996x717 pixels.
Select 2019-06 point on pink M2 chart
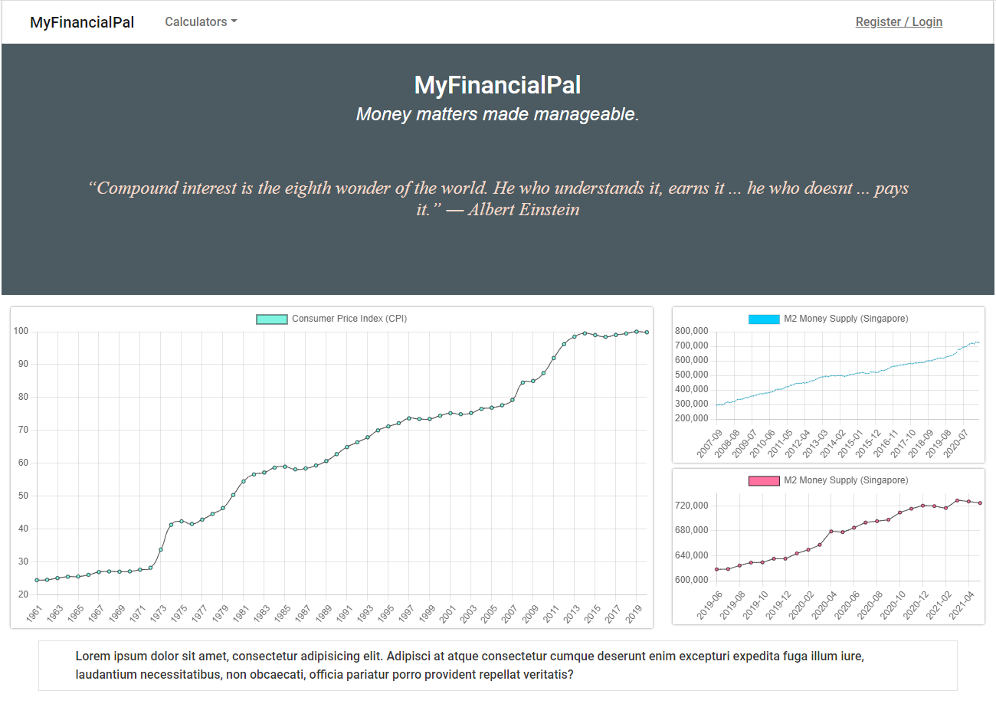(716, 569)
